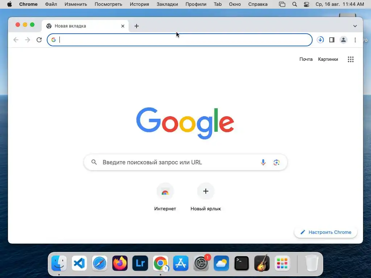
Task: Select the Новая вкладка tab
Action: (x=85, y=26)
